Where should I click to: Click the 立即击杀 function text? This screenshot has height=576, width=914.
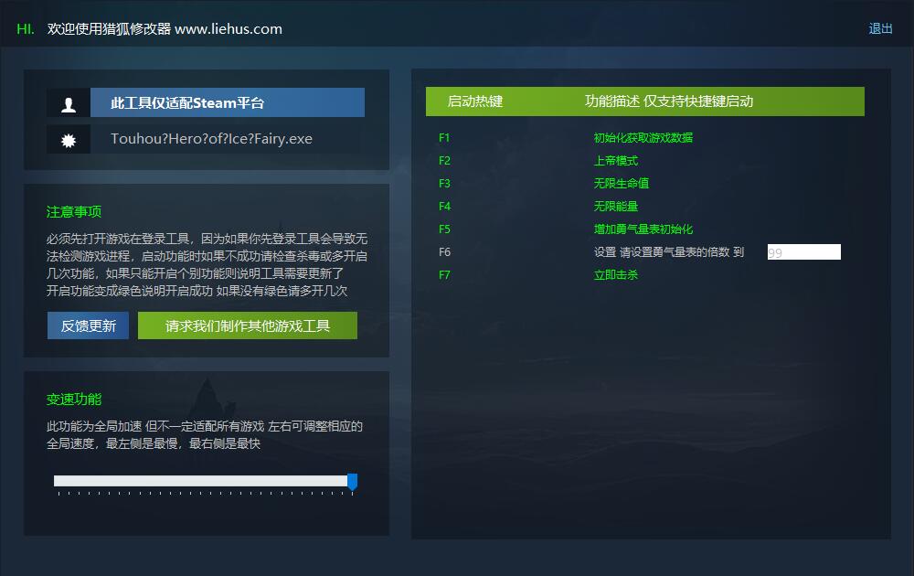[615, 274]
